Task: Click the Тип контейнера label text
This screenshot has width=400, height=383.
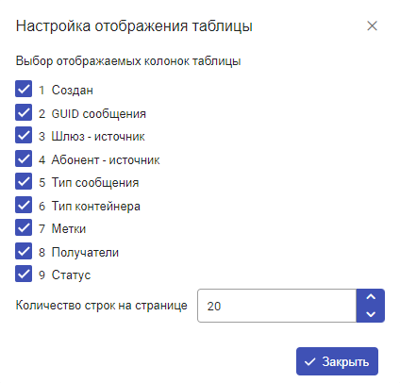Action: [96, 207]
